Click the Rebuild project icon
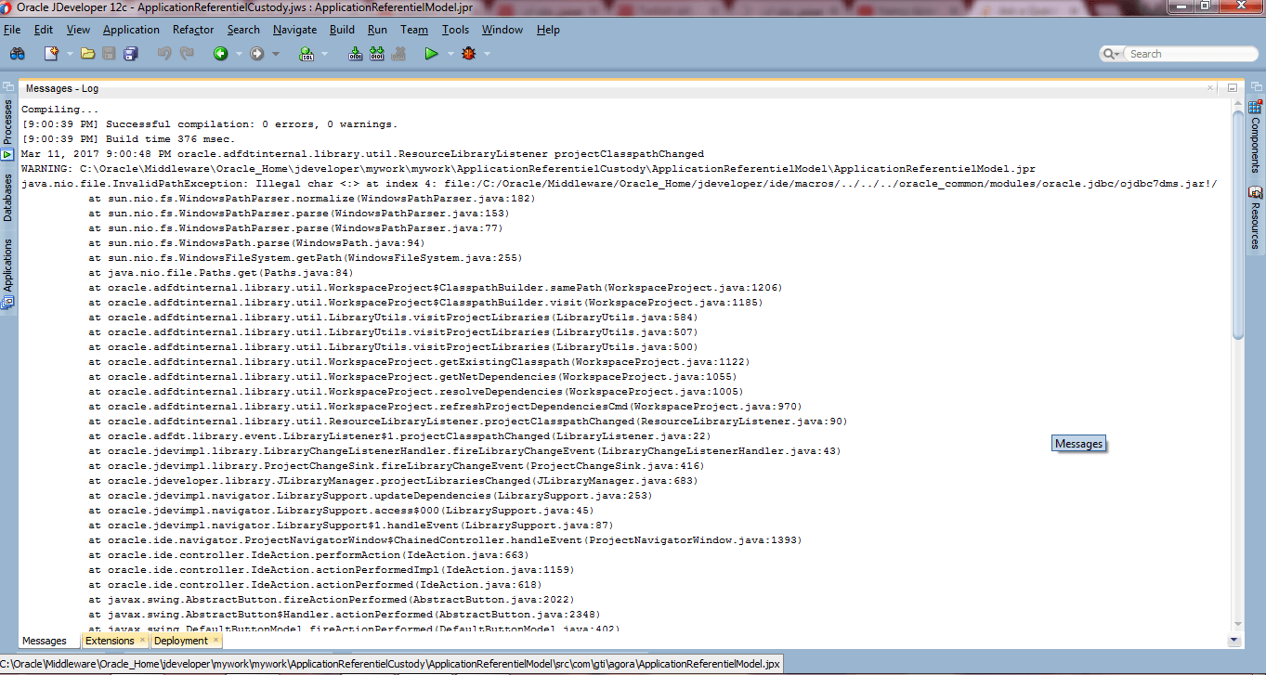The width and height of the screenshot is (1266, 675). (x=376, y=54)
